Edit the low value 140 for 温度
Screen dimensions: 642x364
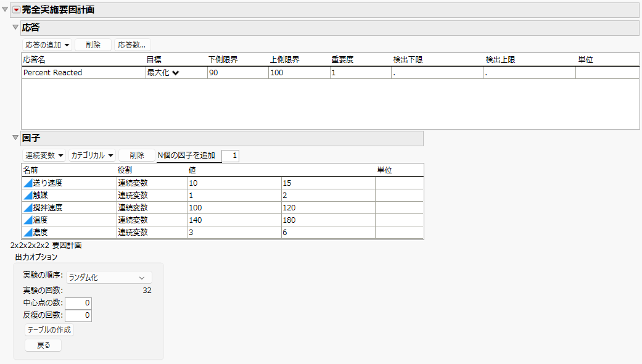(x=234, y=220)
